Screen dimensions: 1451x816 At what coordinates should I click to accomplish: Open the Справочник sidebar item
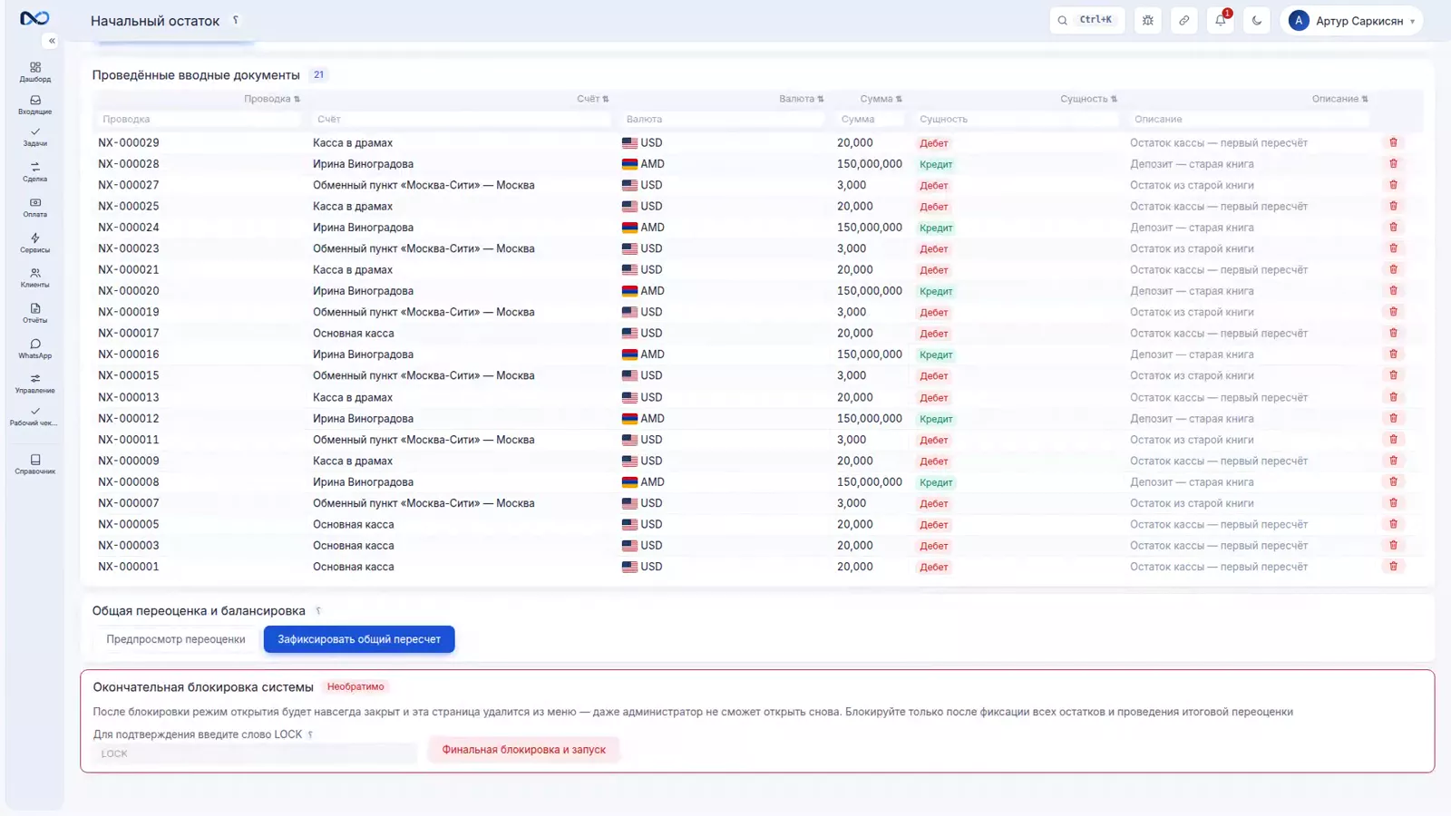(x=34, y=464)
